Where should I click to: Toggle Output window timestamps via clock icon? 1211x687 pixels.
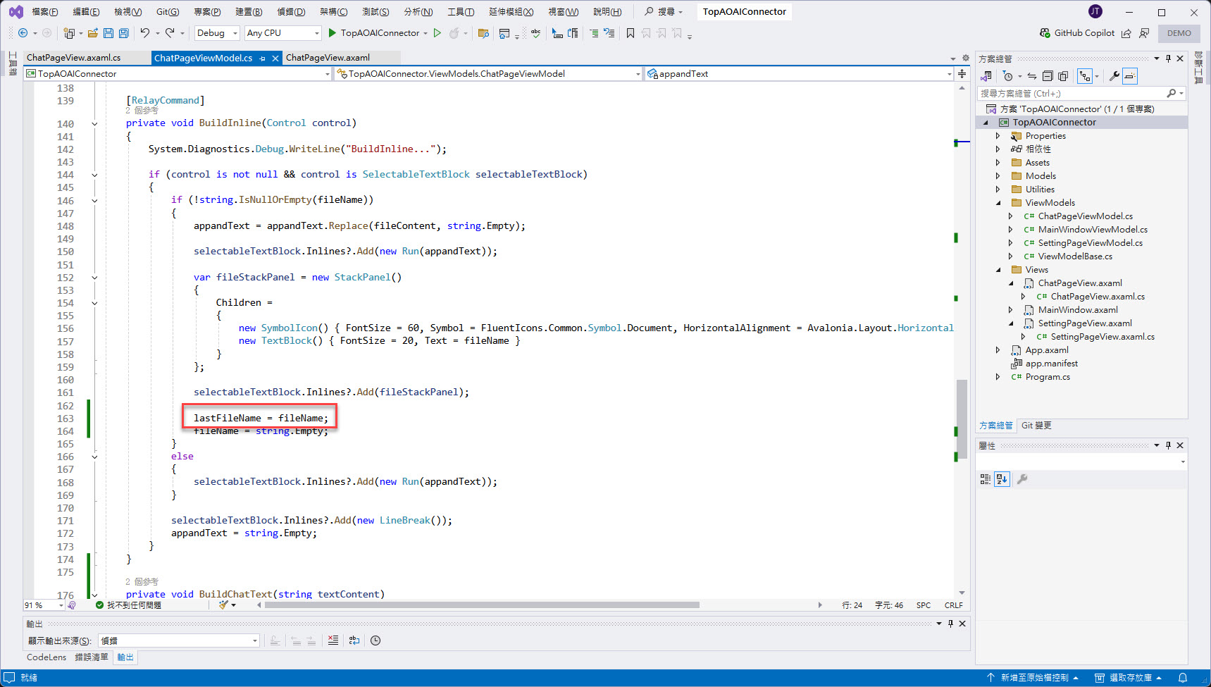(375, 640)
